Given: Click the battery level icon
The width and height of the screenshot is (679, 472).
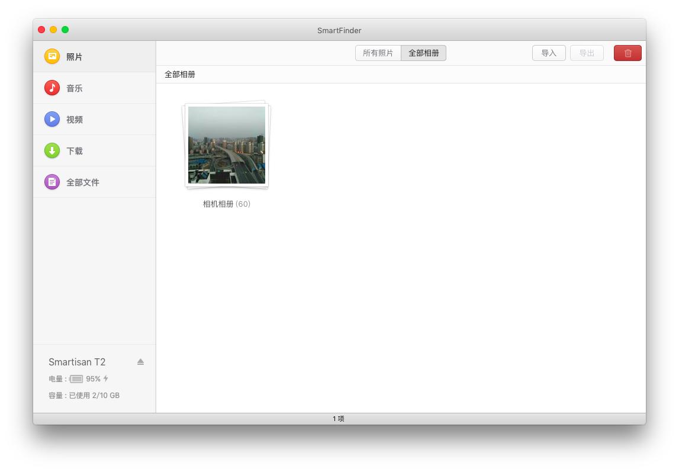Looking at the screenshot, I should [x=76, y=379].
